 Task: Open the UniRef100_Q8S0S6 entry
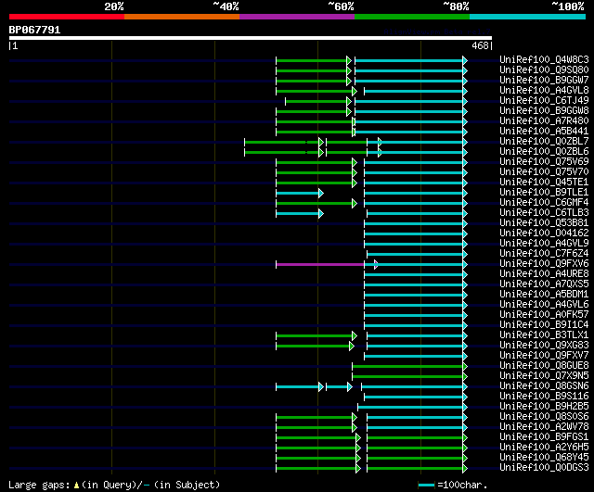click(544, 417)
